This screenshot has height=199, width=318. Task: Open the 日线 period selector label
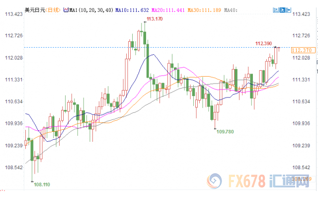point(53,10)
